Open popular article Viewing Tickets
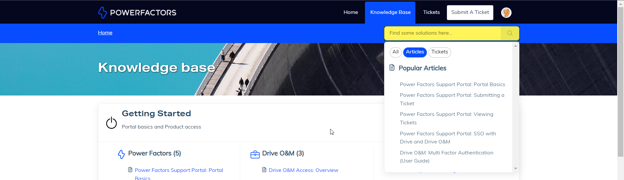Image resolution: width=624 pixels, height=180 pixels. pos(447,118)
